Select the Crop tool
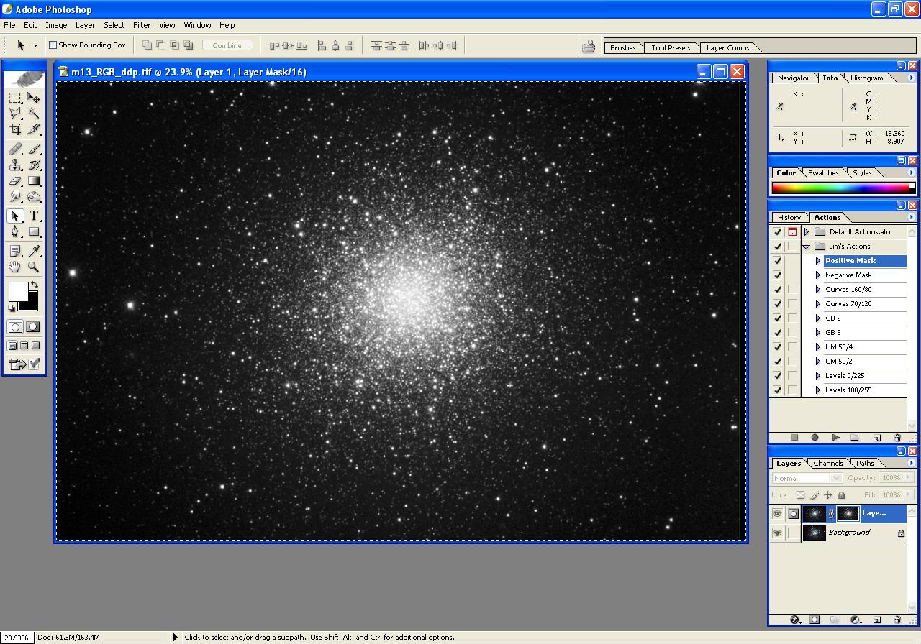 click(15, 129)
